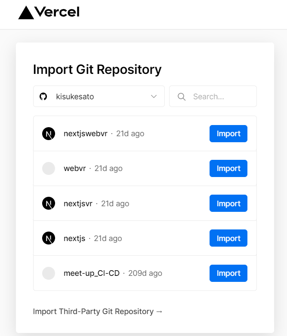This screenshot has width=287, height=336.
Task: Click the magnifier icon in search box
Action: click(182, 97)
